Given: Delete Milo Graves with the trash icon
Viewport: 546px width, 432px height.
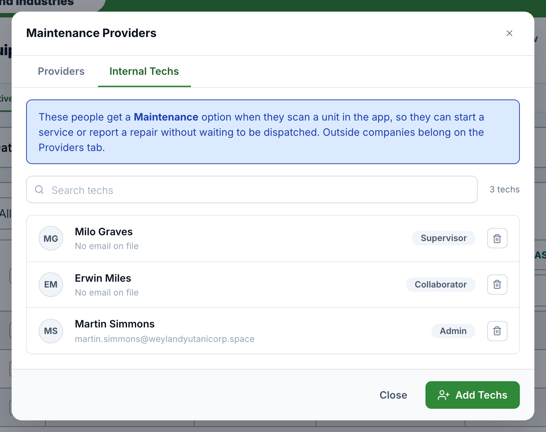Looking at the screenshot, I should 497,238.
